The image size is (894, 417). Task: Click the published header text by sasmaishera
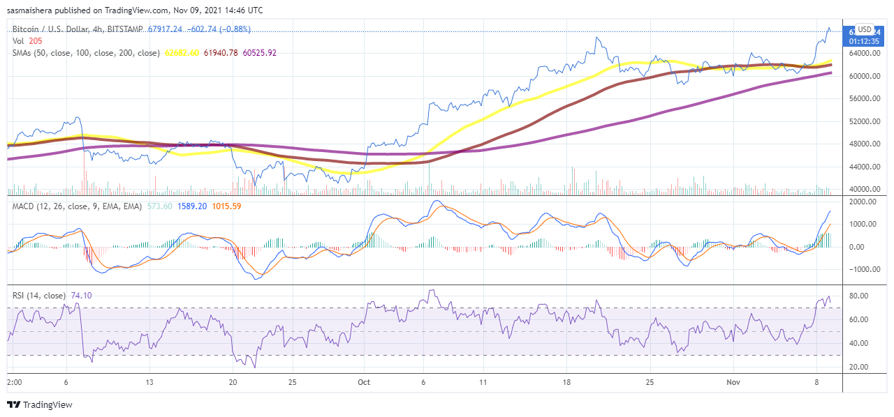click(135, 10)
